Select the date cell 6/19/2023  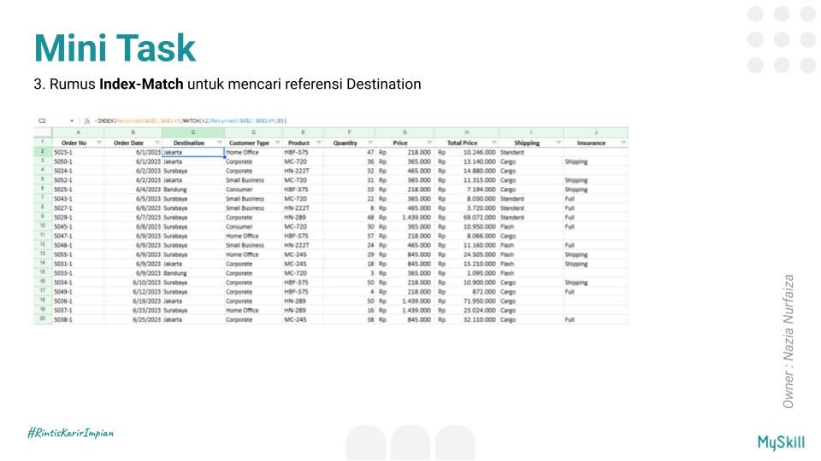pyautogui.click(x=133, y=301)
